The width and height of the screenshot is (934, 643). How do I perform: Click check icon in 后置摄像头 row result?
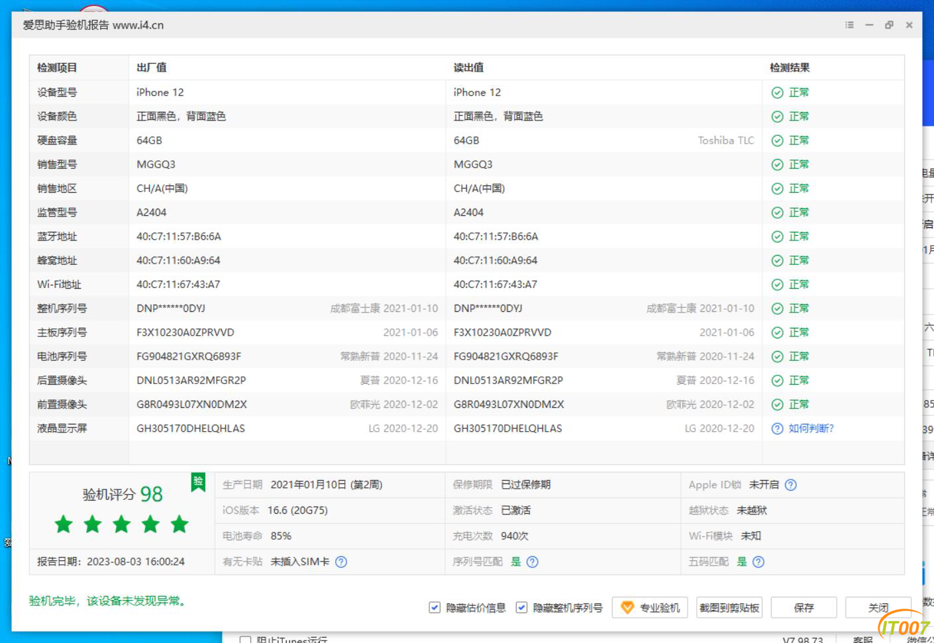778,381
